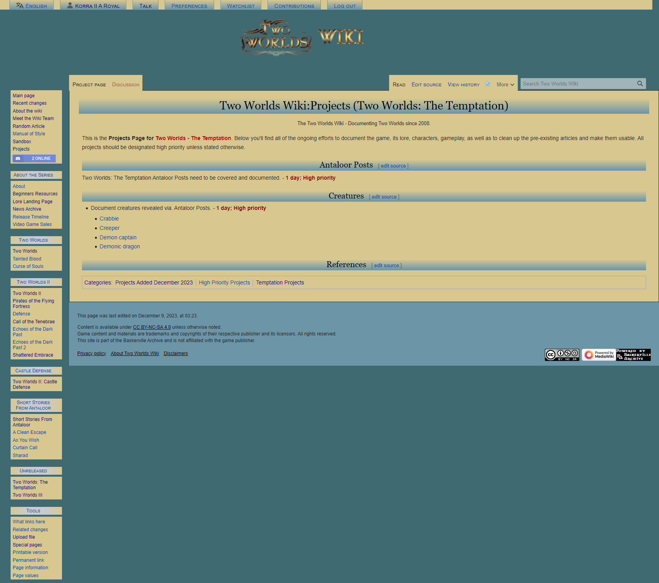Click the Two Worlds Wiki logo
Viewport: 659px width, 583px height.
302,38
